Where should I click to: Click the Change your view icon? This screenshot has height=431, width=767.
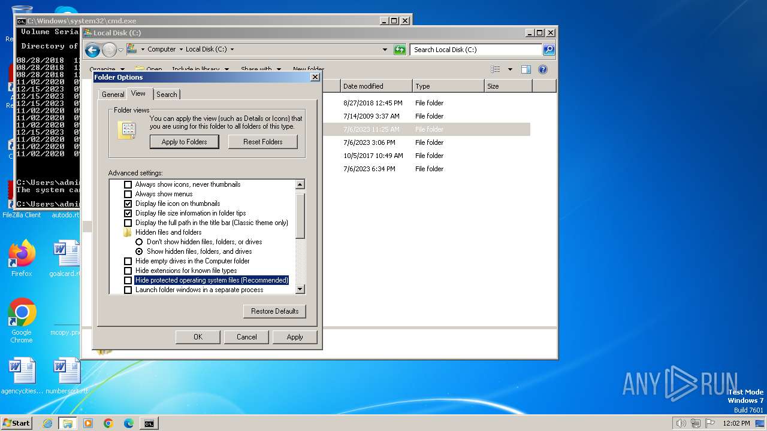[495, 69]
